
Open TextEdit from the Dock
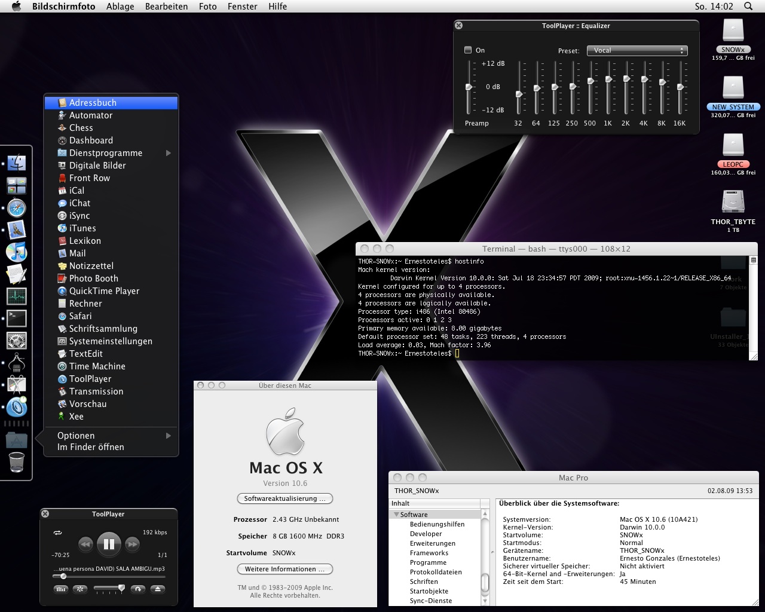point(16,274)
